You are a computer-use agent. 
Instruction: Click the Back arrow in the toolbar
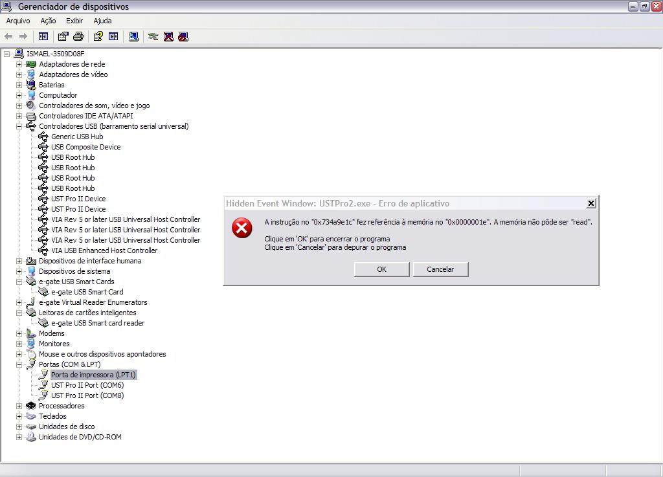(8, 37)
